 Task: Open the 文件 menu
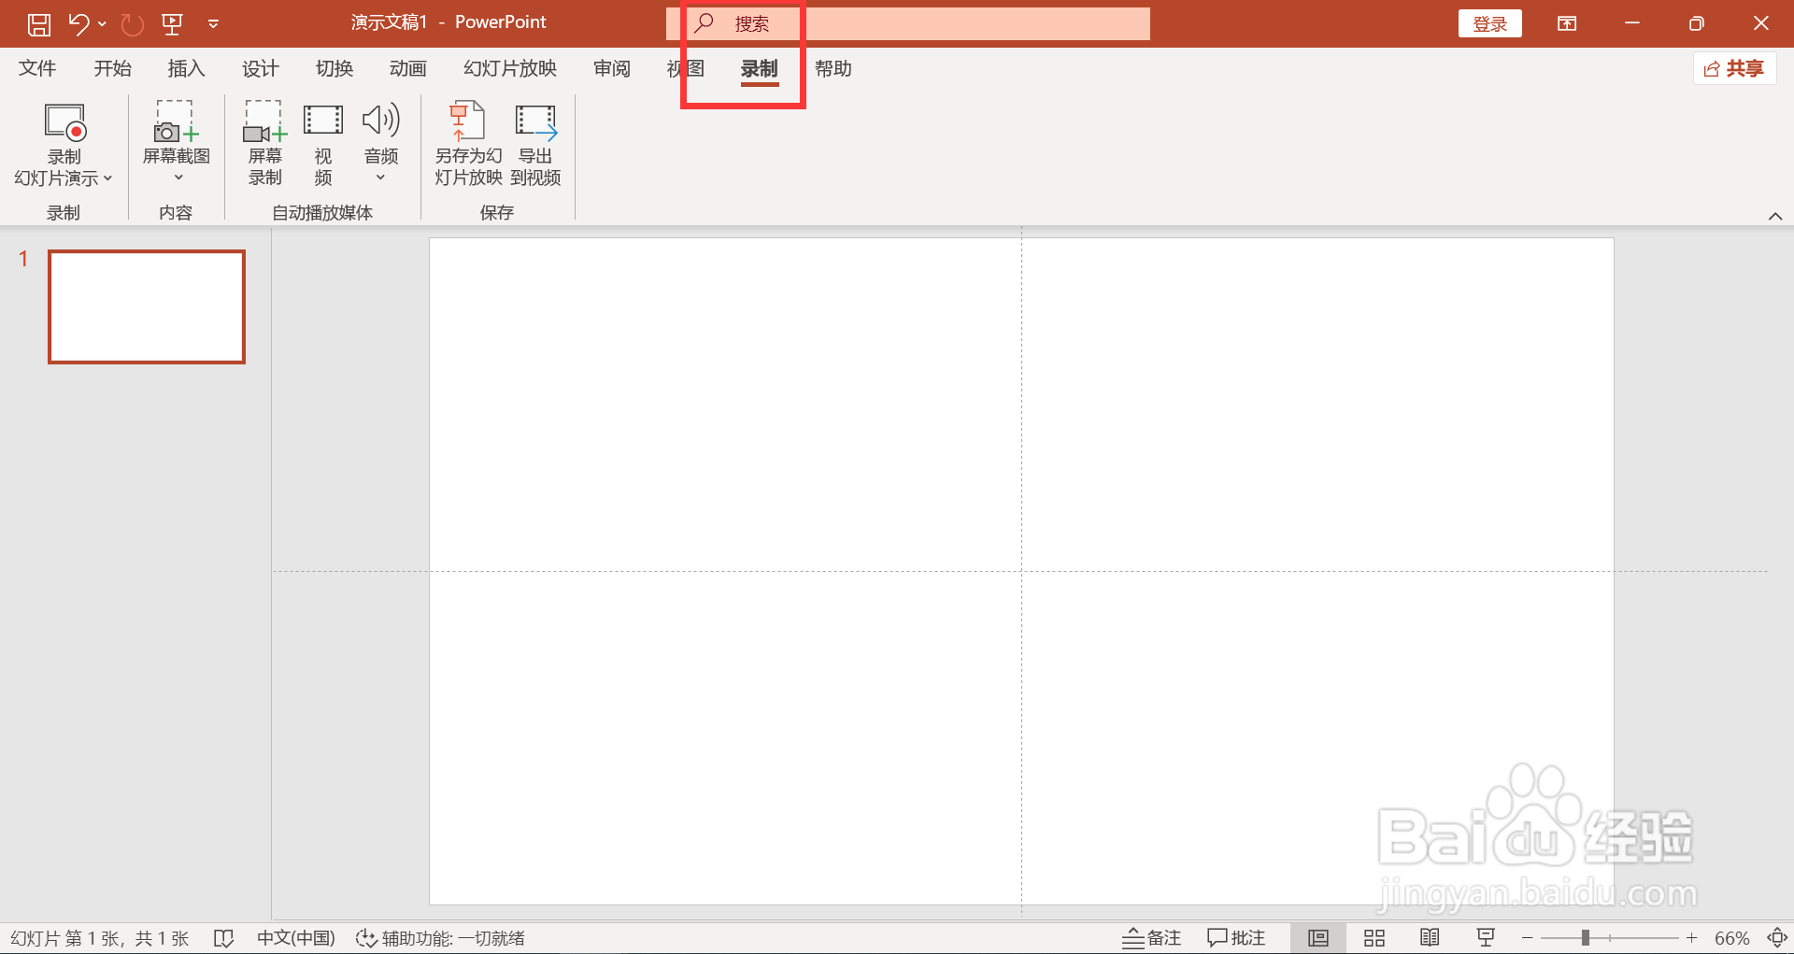point(37,68)
